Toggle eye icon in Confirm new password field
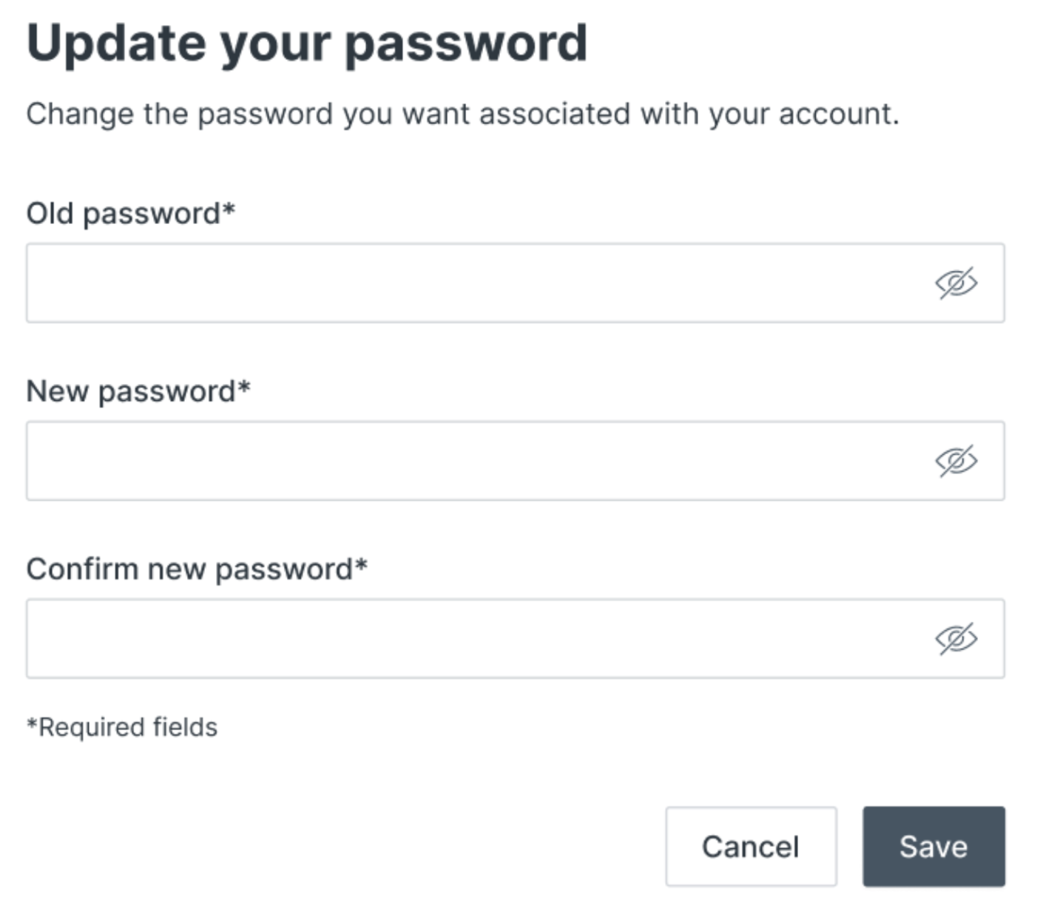This screenshot has width=1040, height=923. point(956,639)
